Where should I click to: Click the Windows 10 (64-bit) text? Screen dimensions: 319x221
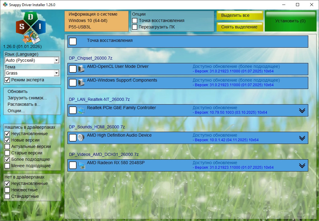(x=88, y=20)
